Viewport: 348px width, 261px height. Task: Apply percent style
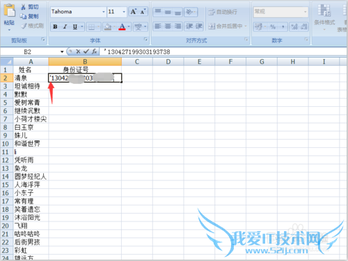tap(273, 27)
